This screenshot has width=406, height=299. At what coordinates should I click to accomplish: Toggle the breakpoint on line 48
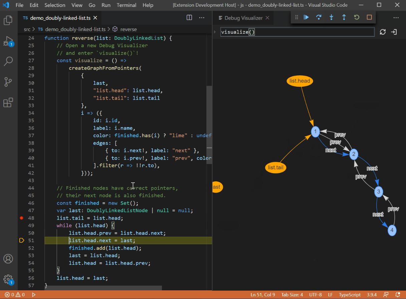point(22,218)
